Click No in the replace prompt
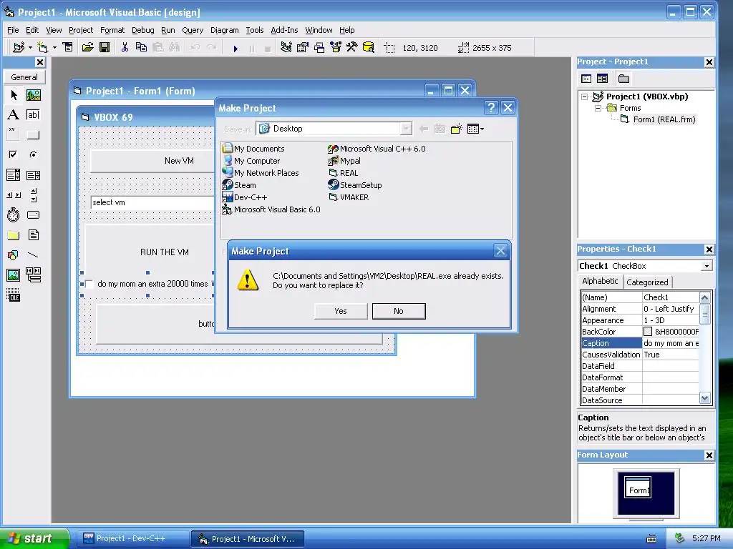Image resolution: width=733 pixels, height=549 pixels. (399, 311)
